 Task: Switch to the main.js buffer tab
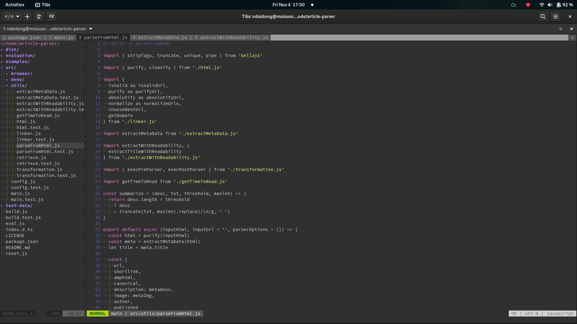(61, 37)
